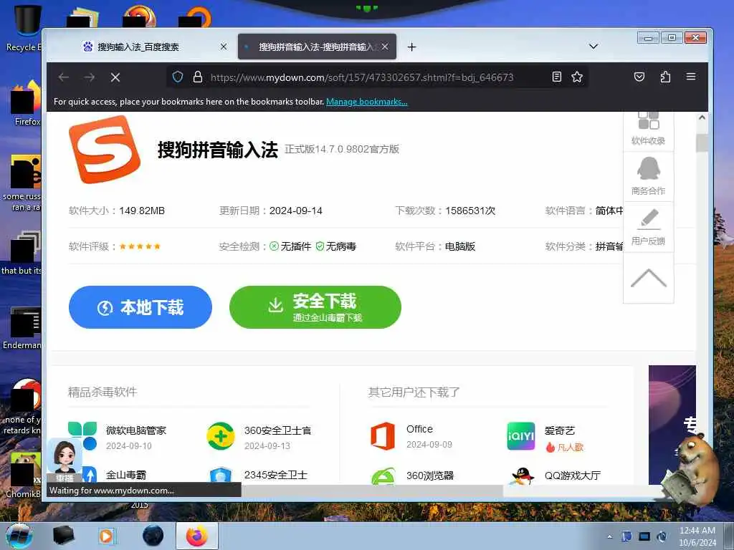Stop loading the page
Viewport: 734px width, 550px height.
pos(115,77)
